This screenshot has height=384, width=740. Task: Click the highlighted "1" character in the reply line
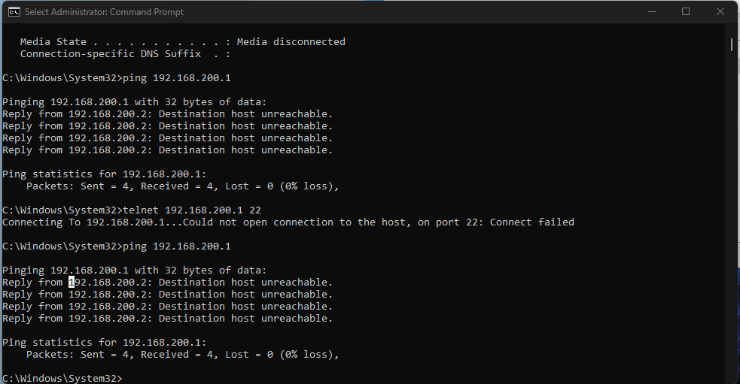[x=72, y=283]
